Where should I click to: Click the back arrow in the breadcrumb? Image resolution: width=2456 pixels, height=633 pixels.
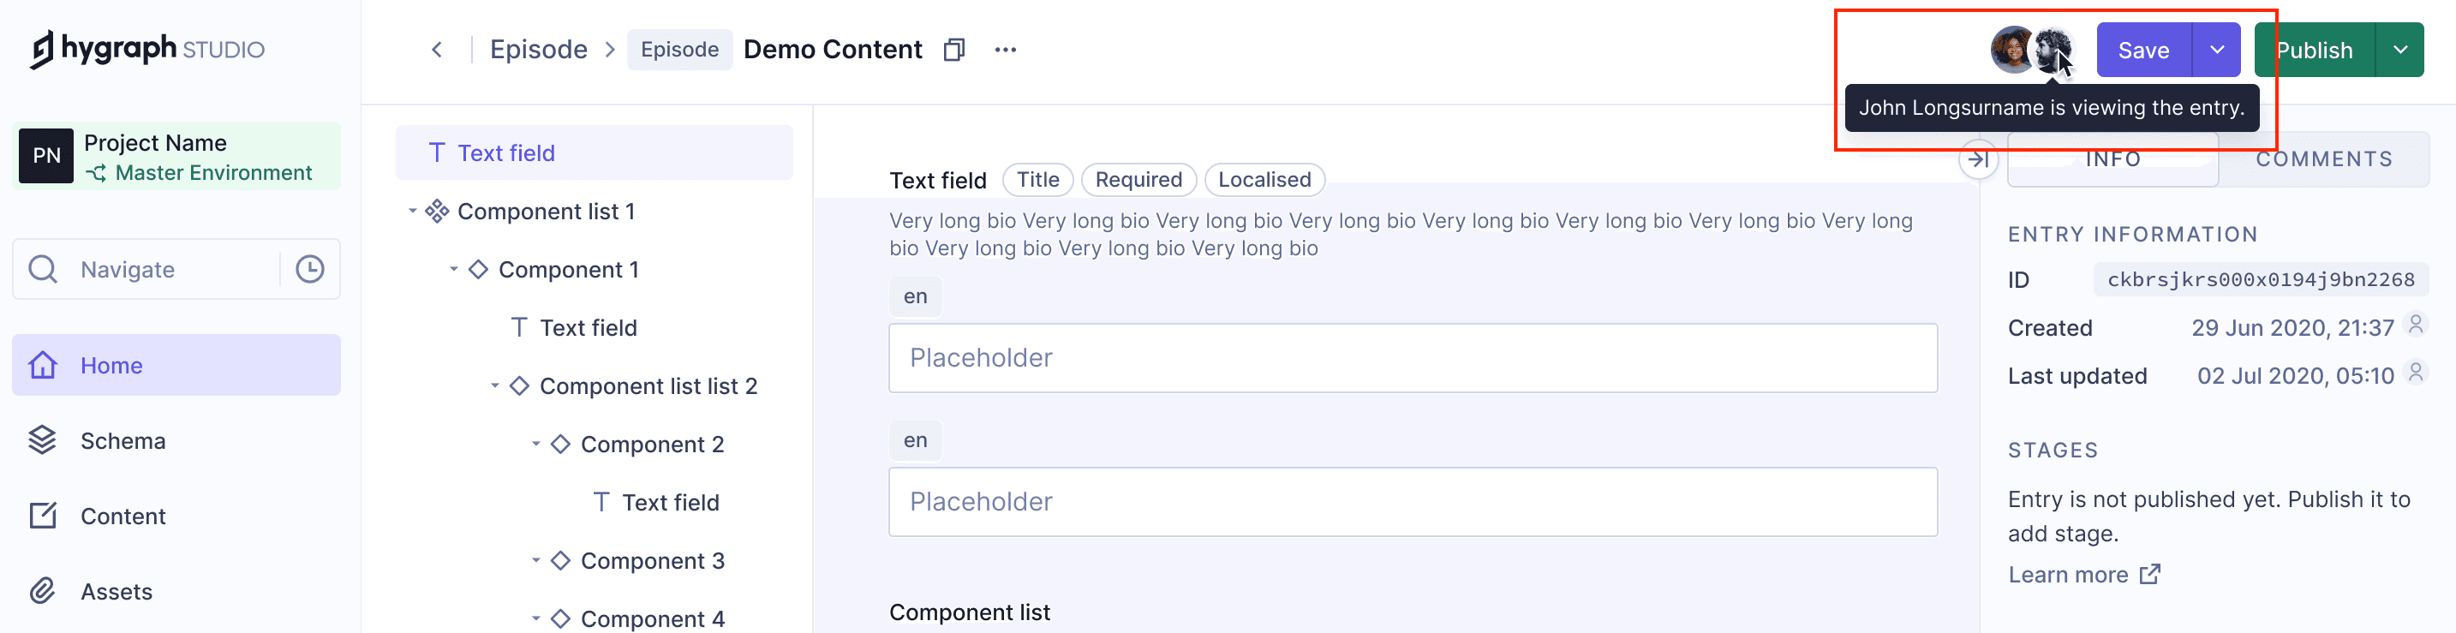coord(437,50)
